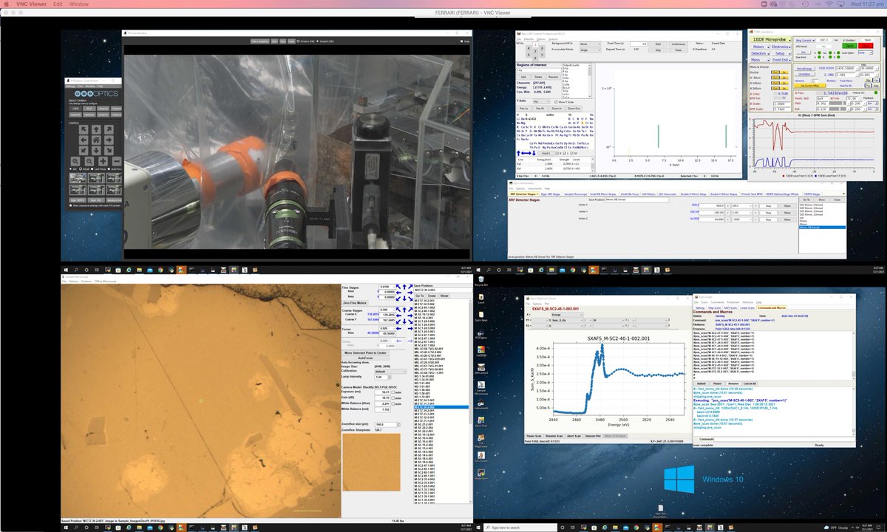887x532 pixels.
Task: Open Calibration dropdown in Sample Microscope
Action: pos(390,372)
